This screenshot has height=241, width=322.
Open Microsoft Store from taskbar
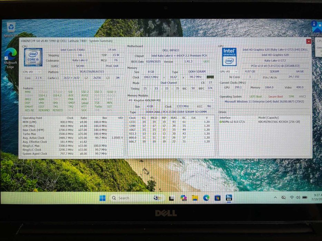tap(217, 198)
